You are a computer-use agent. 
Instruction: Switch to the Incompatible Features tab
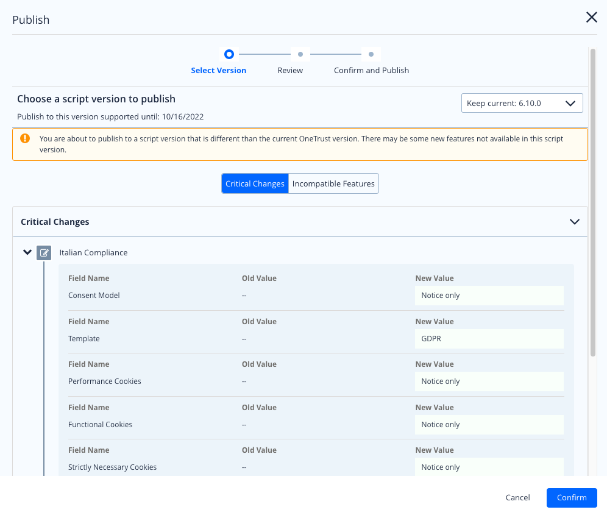pos(333,183)
